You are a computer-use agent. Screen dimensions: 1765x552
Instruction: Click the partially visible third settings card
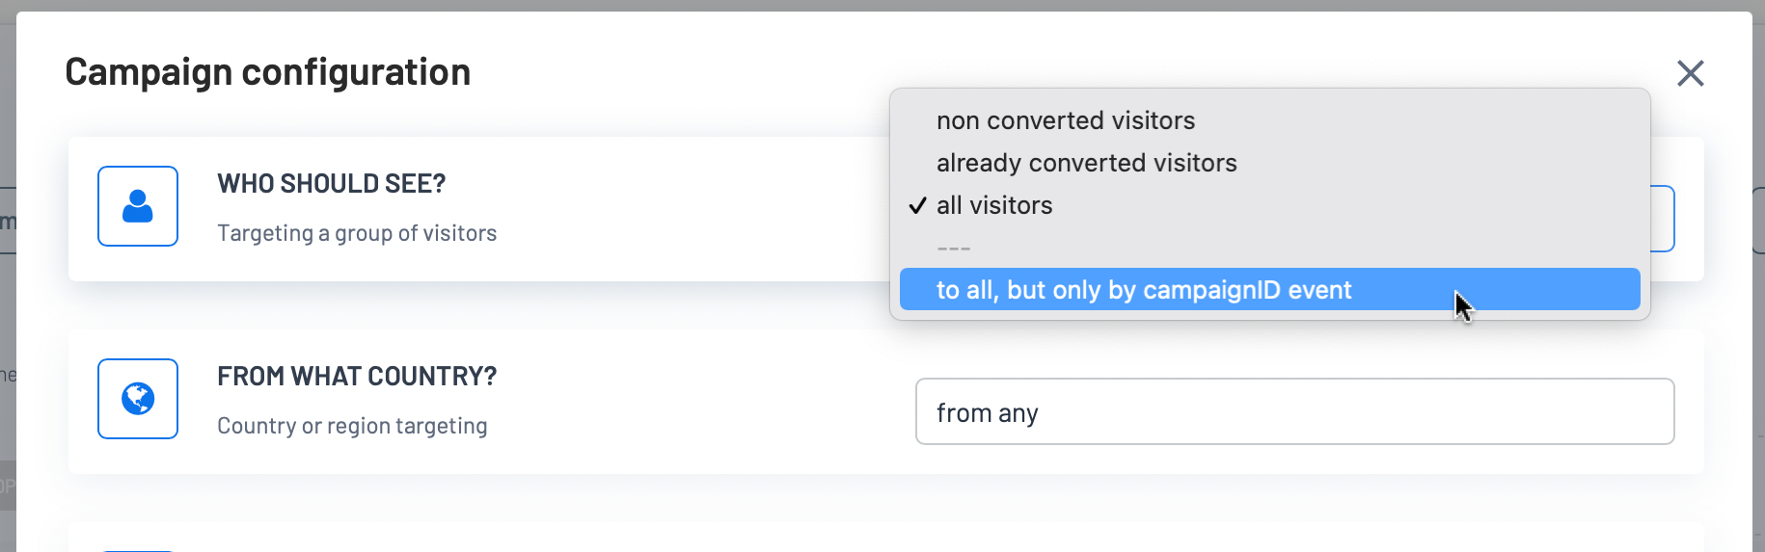885,538
